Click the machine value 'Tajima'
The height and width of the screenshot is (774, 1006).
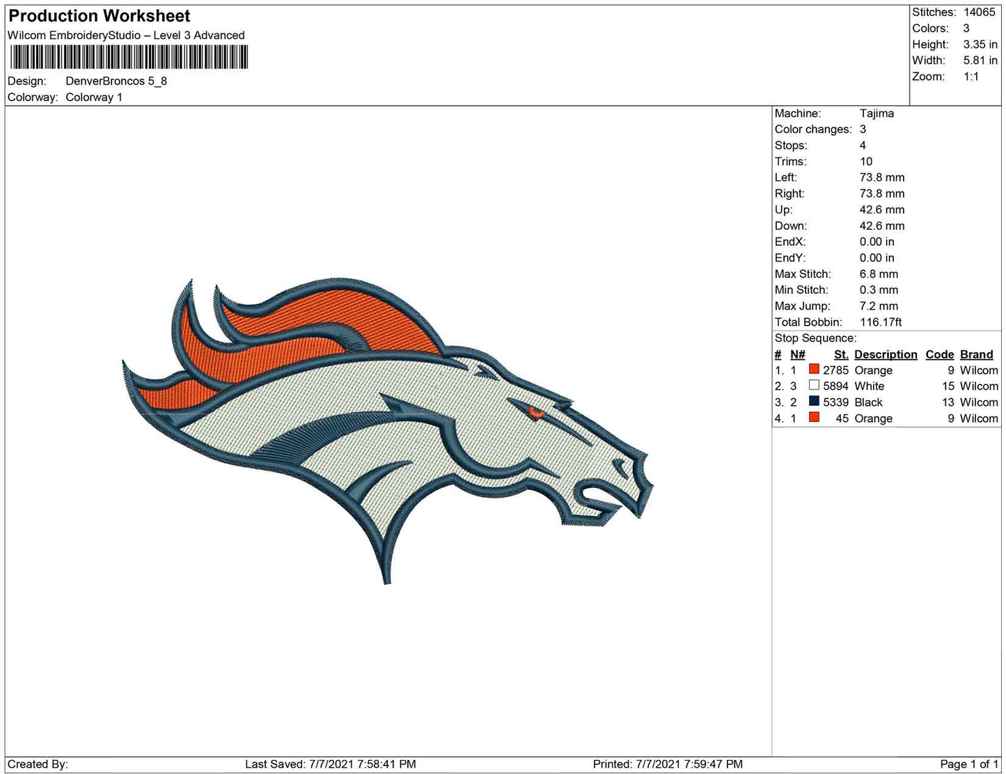tap(877, 113)
